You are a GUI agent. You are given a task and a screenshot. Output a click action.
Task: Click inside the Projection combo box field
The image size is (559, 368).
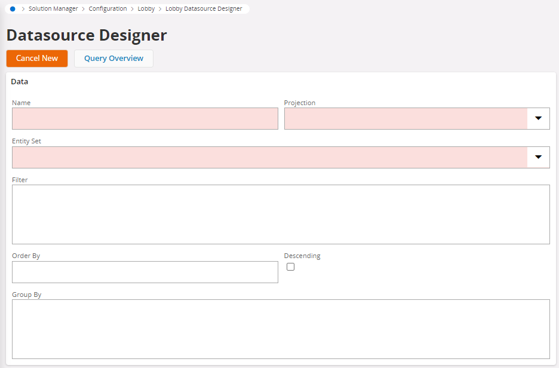(x=406, y=118)
